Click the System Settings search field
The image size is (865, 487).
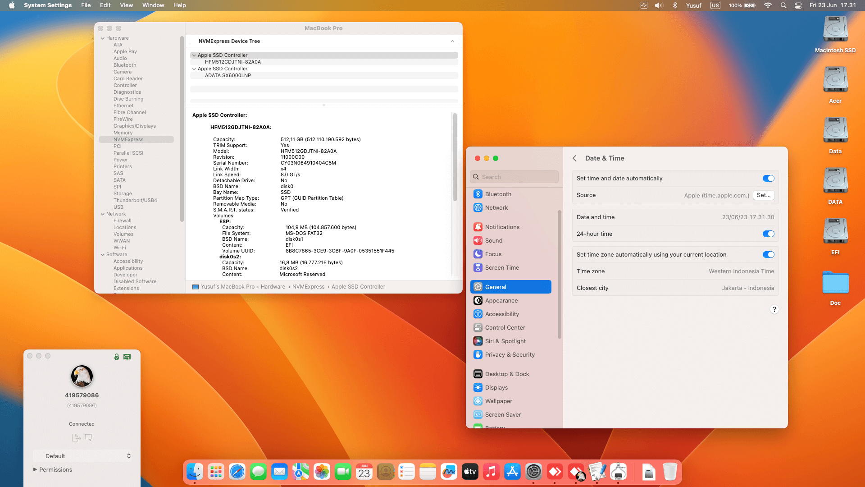(x=514, y=177)
